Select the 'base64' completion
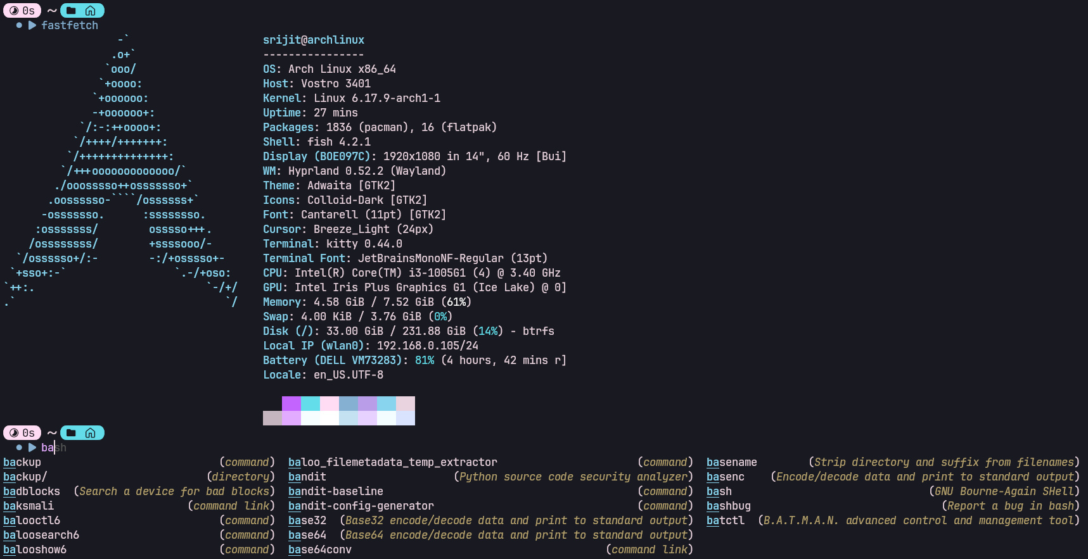The width and height of the screenshot is (1088, 559). 490,535
